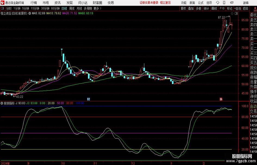The height and width of the screenshot is (165, 257).
Task: Click the 叠加 overlay toolbar button
Action: pyautogui.click(x=191, y=8)
